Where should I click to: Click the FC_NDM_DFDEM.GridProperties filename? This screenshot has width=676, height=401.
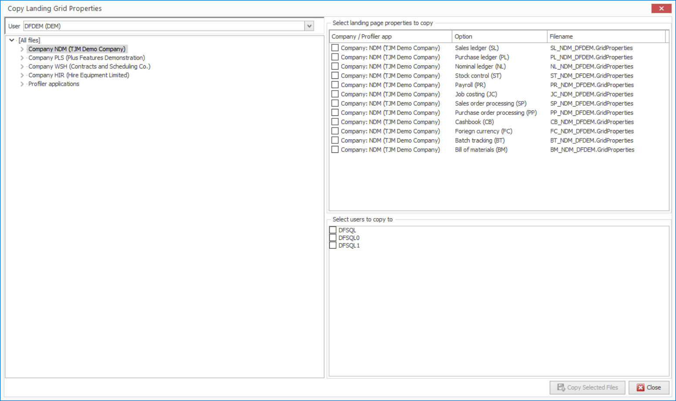coord(592,131)
